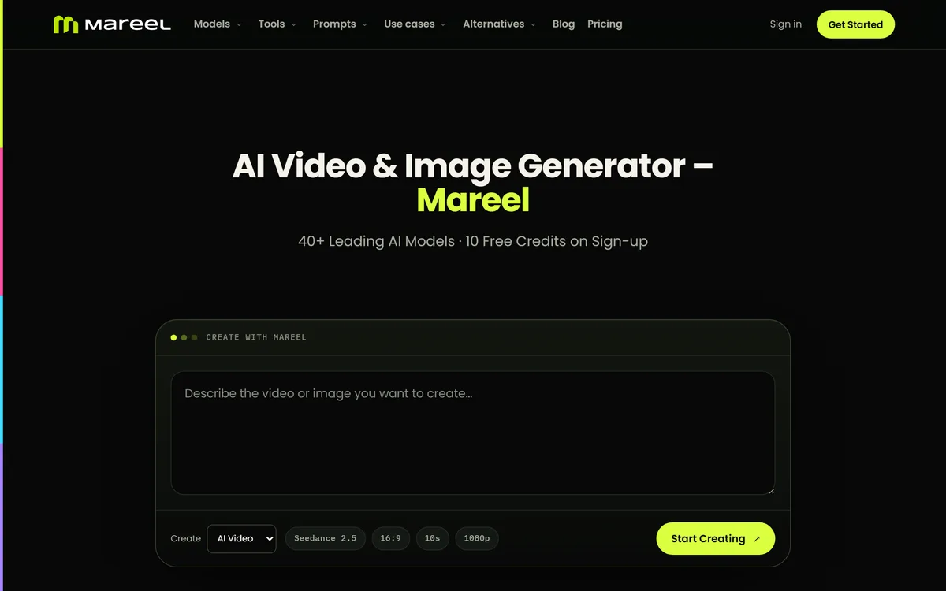Focus the video description prompt field
Screen dimensions: 946x591
coord(473,433)
